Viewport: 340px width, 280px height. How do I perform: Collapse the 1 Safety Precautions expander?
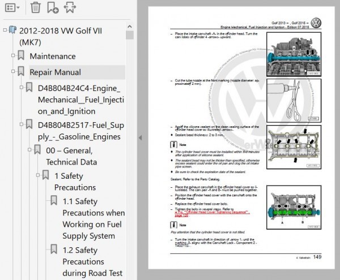[38, 175]
